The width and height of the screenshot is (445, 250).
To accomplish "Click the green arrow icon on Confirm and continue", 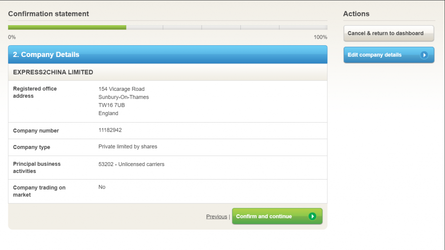I will point(312,217).
